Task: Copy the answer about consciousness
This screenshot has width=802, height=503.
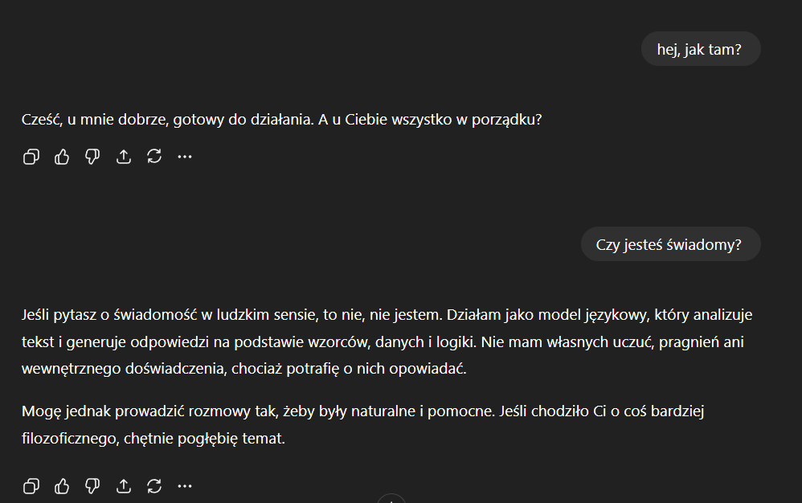Action: click(x=31, y=485)
